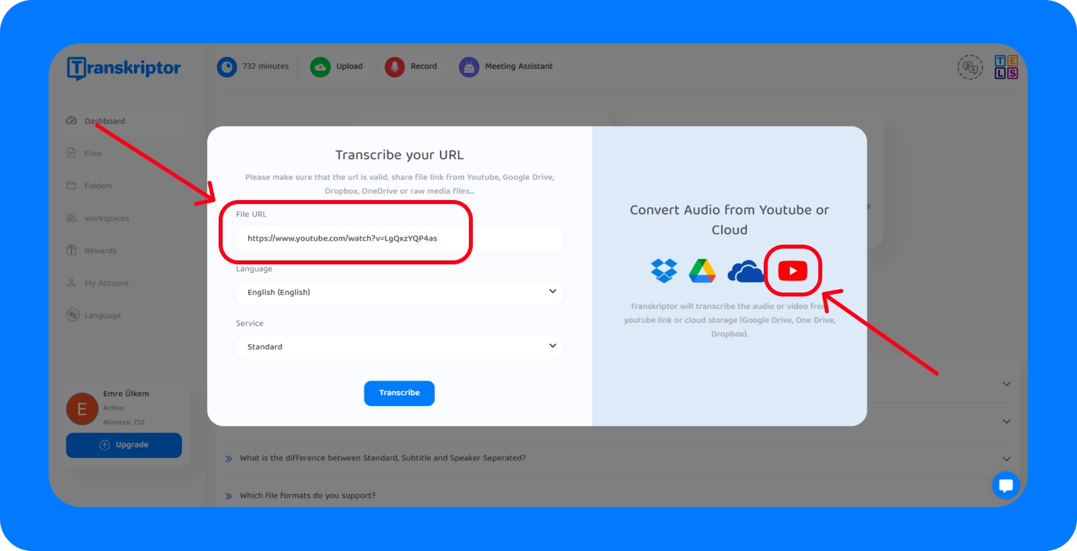Click the My Account person icon
Viewport: 1077px width, 551px height.
[x=72, y=283]
